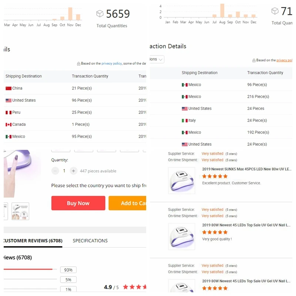
Task: Click the 93% rating bar
Action: point(30,269)
